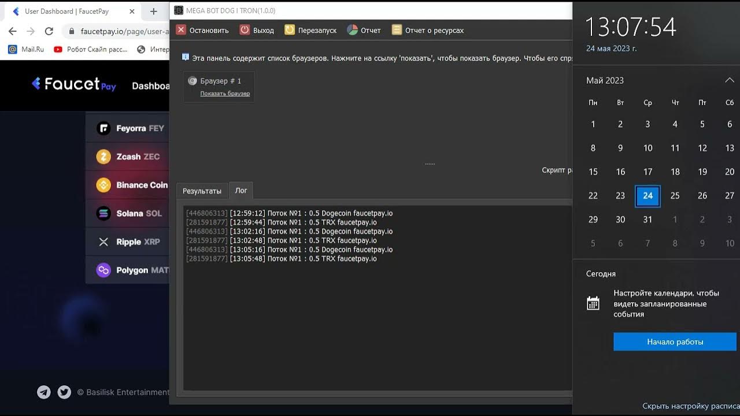
Task: Click the Ср weekday column header
Action: (647, 103)
